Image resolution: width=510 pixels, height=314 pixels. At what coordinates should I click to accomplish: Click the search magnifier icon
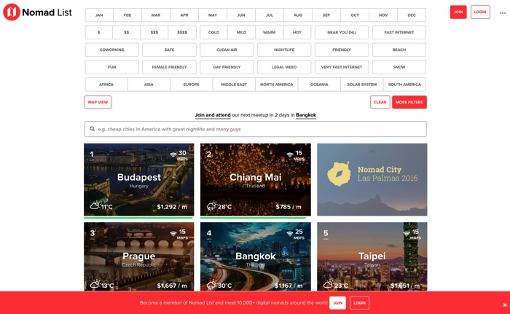click(92, 129)
